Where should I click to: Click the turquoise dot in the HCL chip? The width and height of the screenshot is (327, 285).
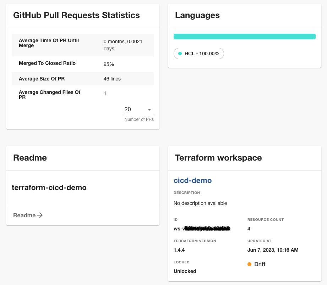tap(180, 54)
